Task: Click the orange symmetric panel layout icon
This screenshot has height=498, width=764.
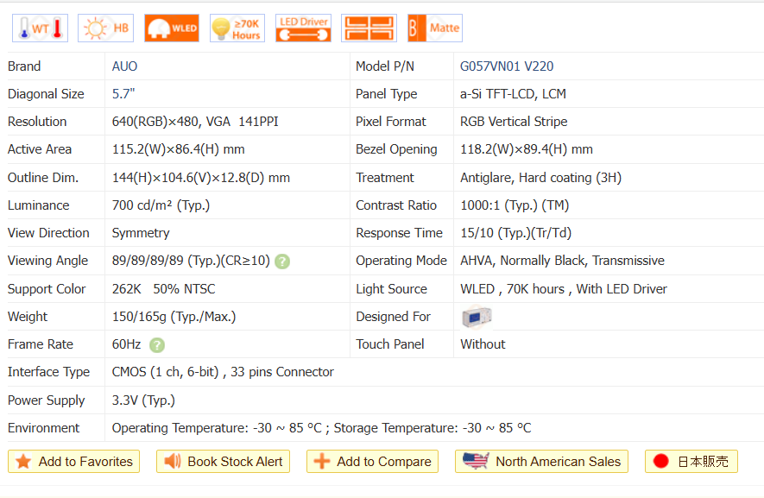Action: tap(369, 28)
